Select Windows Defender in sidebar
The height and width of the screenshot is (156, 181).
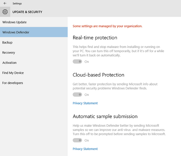pyautogui.click(x=34, y=32)
